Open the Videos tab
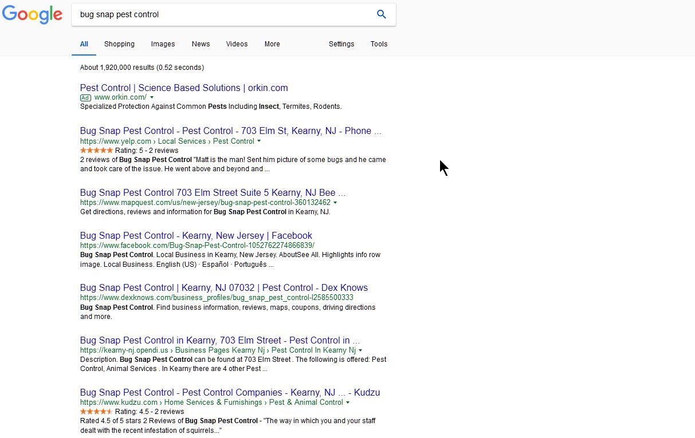Viewport: 695px width, 438px height. tap(237, 44)
